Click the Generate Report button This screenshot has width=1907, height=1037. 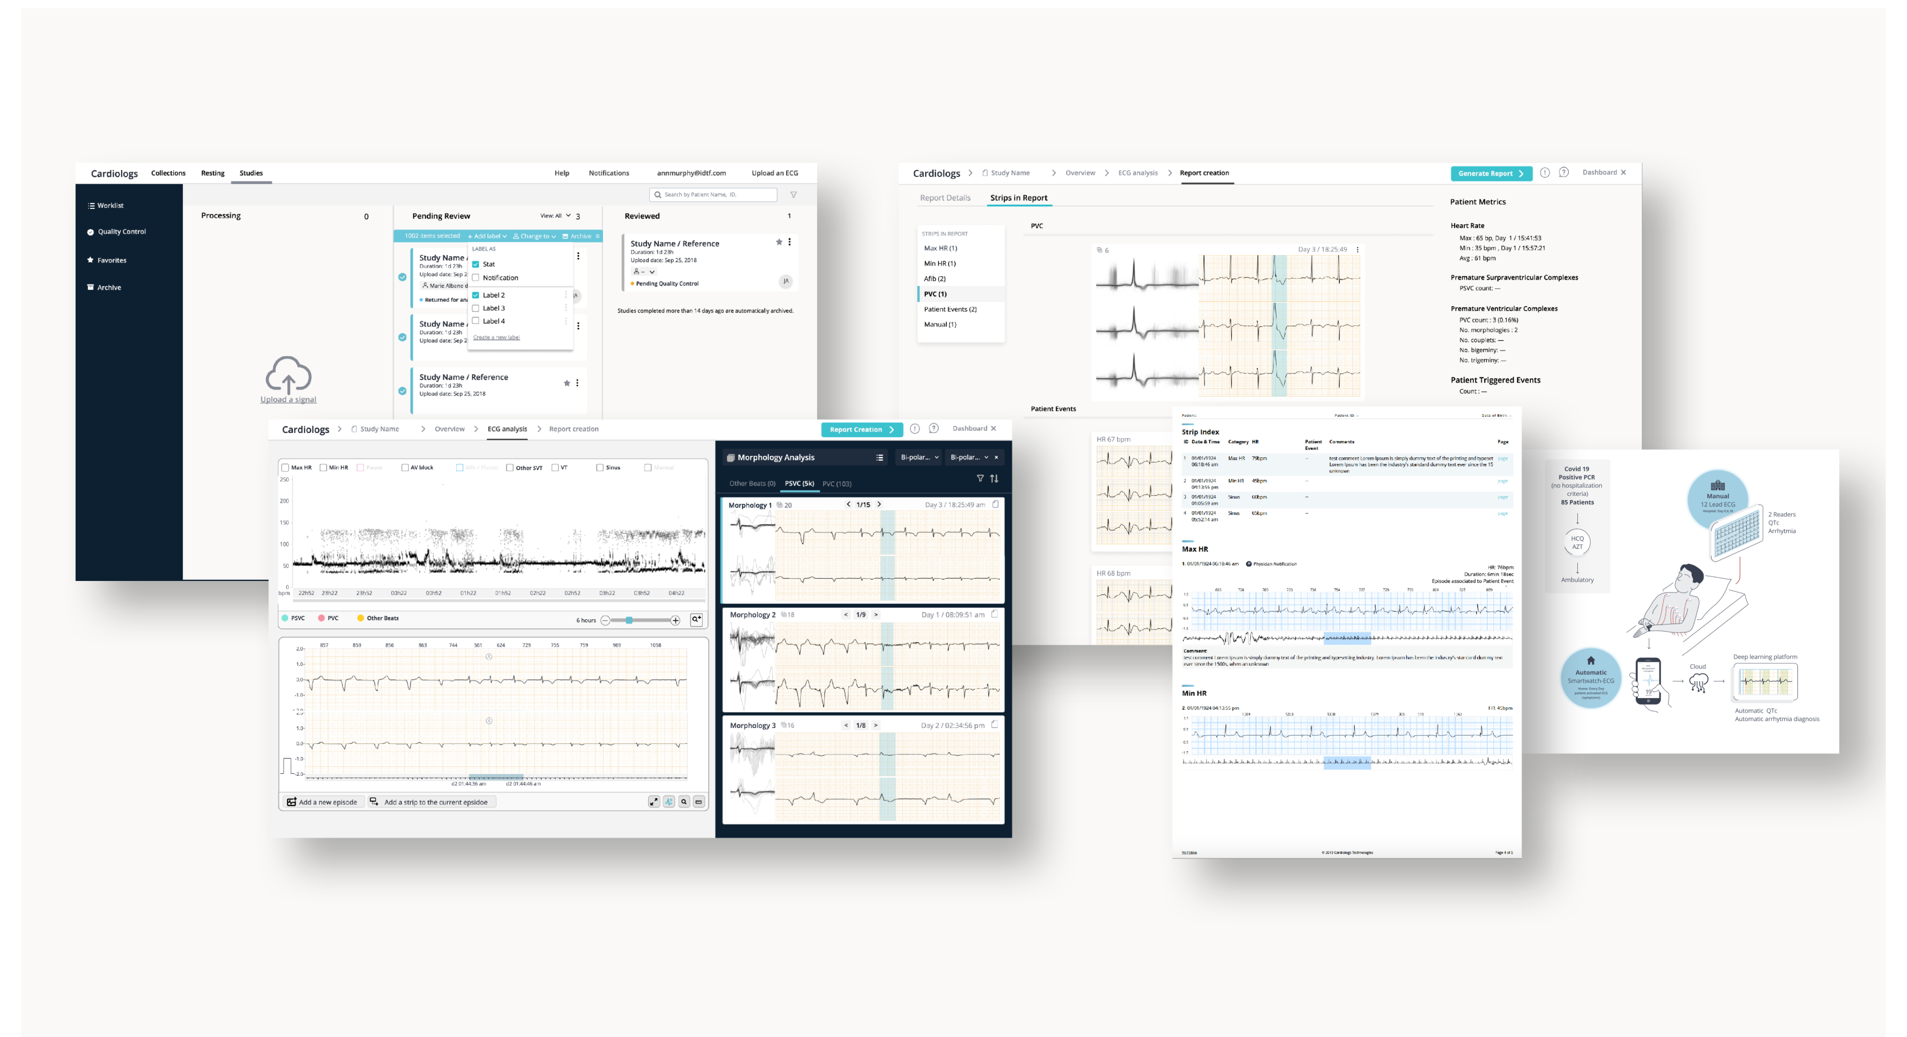click(x=1490, y=173)
